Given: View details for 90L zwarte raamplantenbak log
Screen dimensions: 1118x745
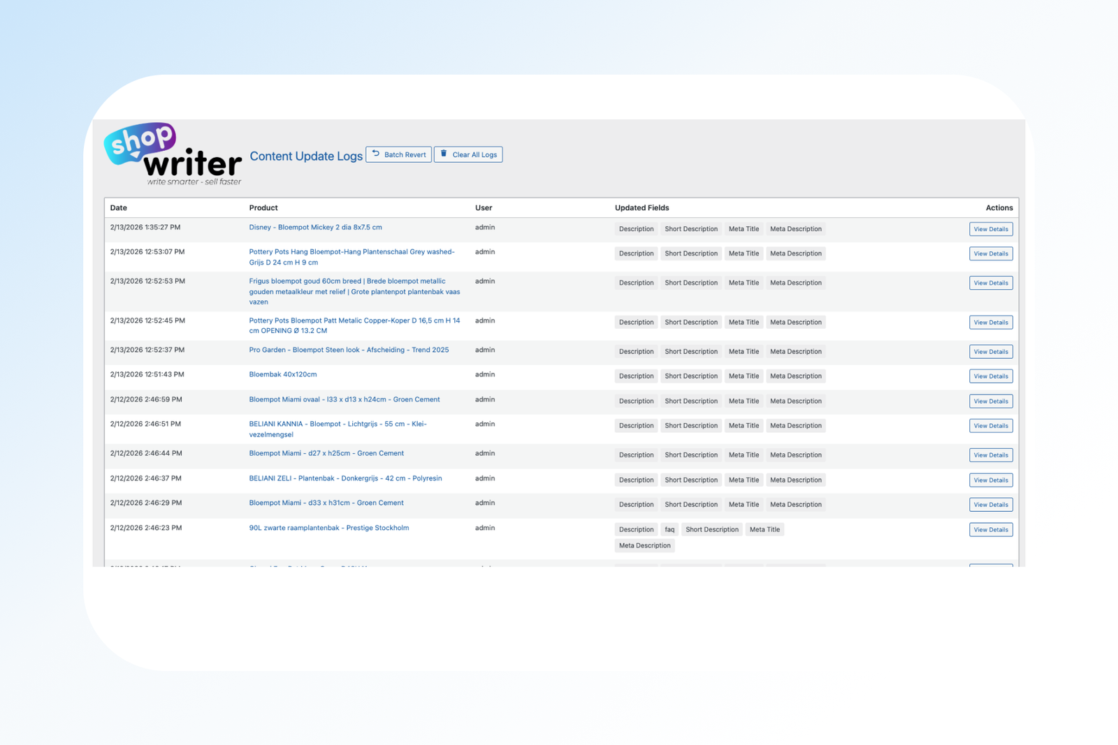Looking at the screenshot, I should pyautogui.click(x=990, y=530).
